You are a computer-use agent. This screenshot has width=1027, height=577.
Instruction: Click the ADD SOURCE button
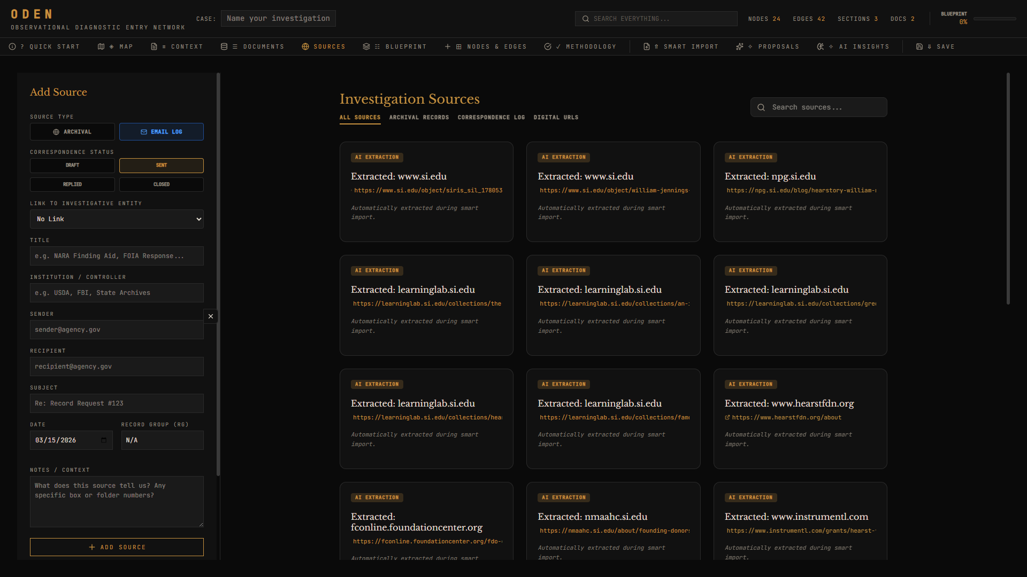117,547
